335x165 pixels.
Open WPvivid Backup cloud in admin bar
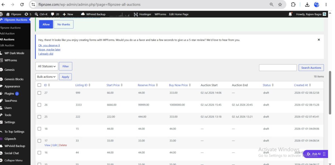[93, 14]
